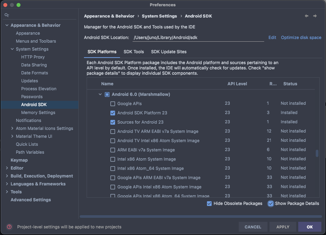Expand Material Theme UI node
Screen dimensions: 326x235
(x=12, y=136)
